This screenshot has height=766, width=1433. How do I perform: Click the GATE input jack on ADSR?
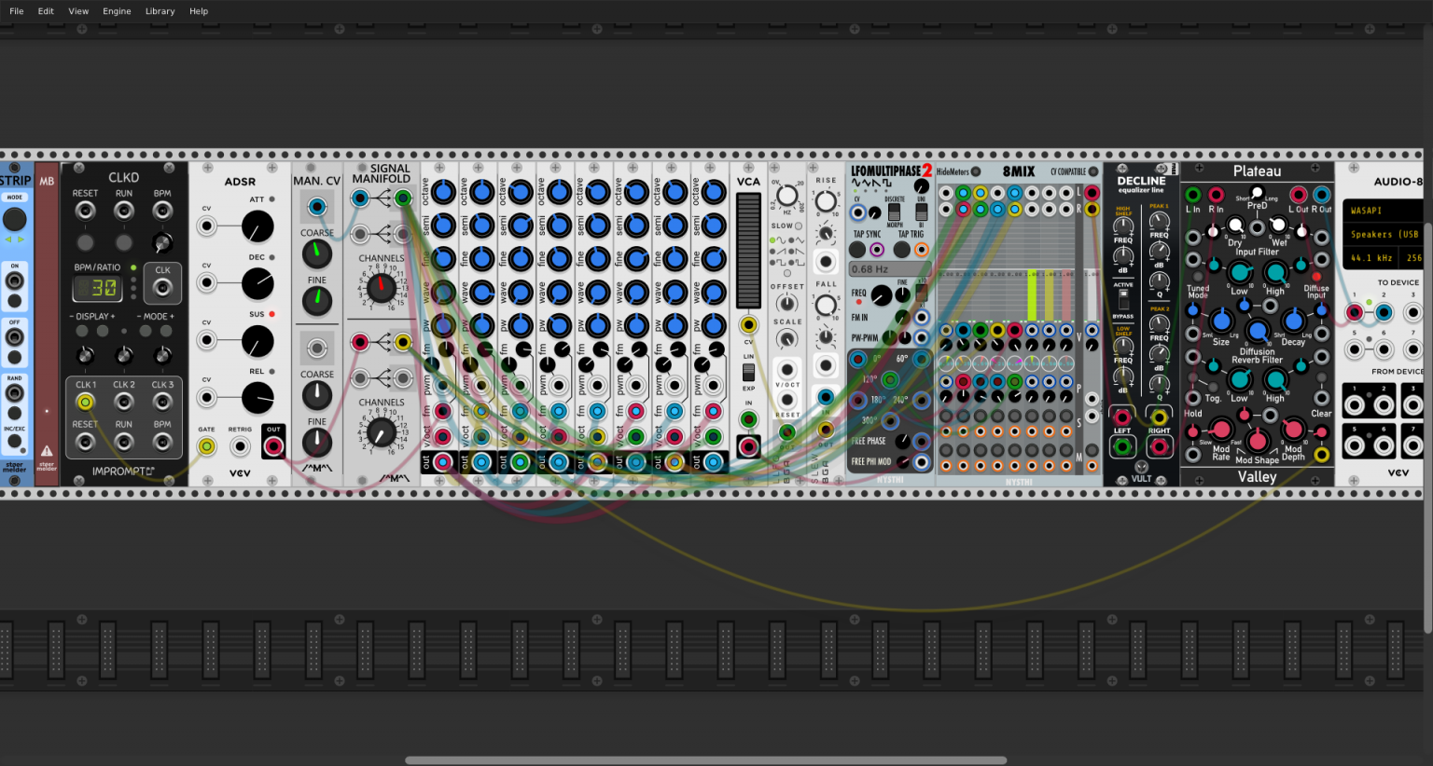pyautogui.click(x=206, y=446)
